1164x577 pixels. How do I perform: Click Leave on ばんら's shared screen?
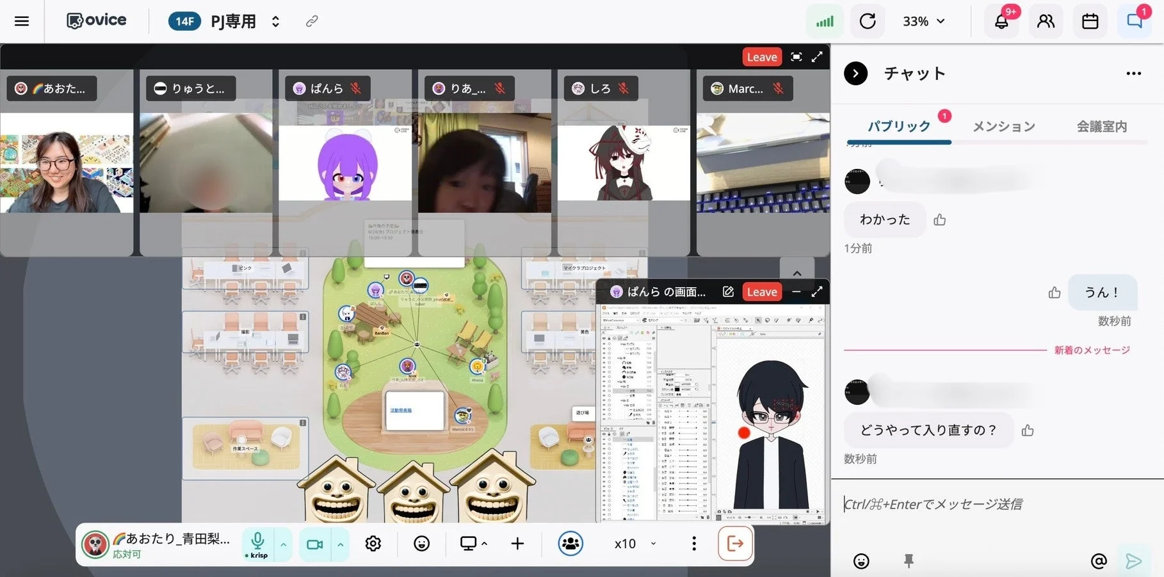point(762,292)
